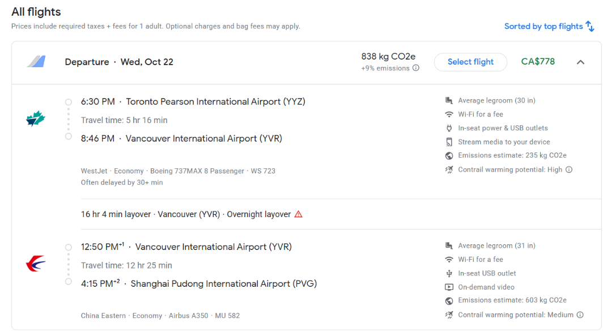Collapse the flight details chevron
Screen dimensions: 612x331
tap(580, 62)
